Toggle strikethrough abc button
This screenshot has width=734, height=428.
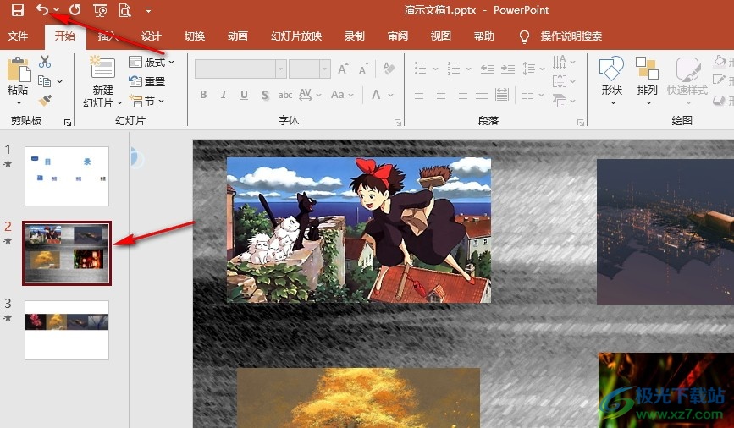point(285,95)
